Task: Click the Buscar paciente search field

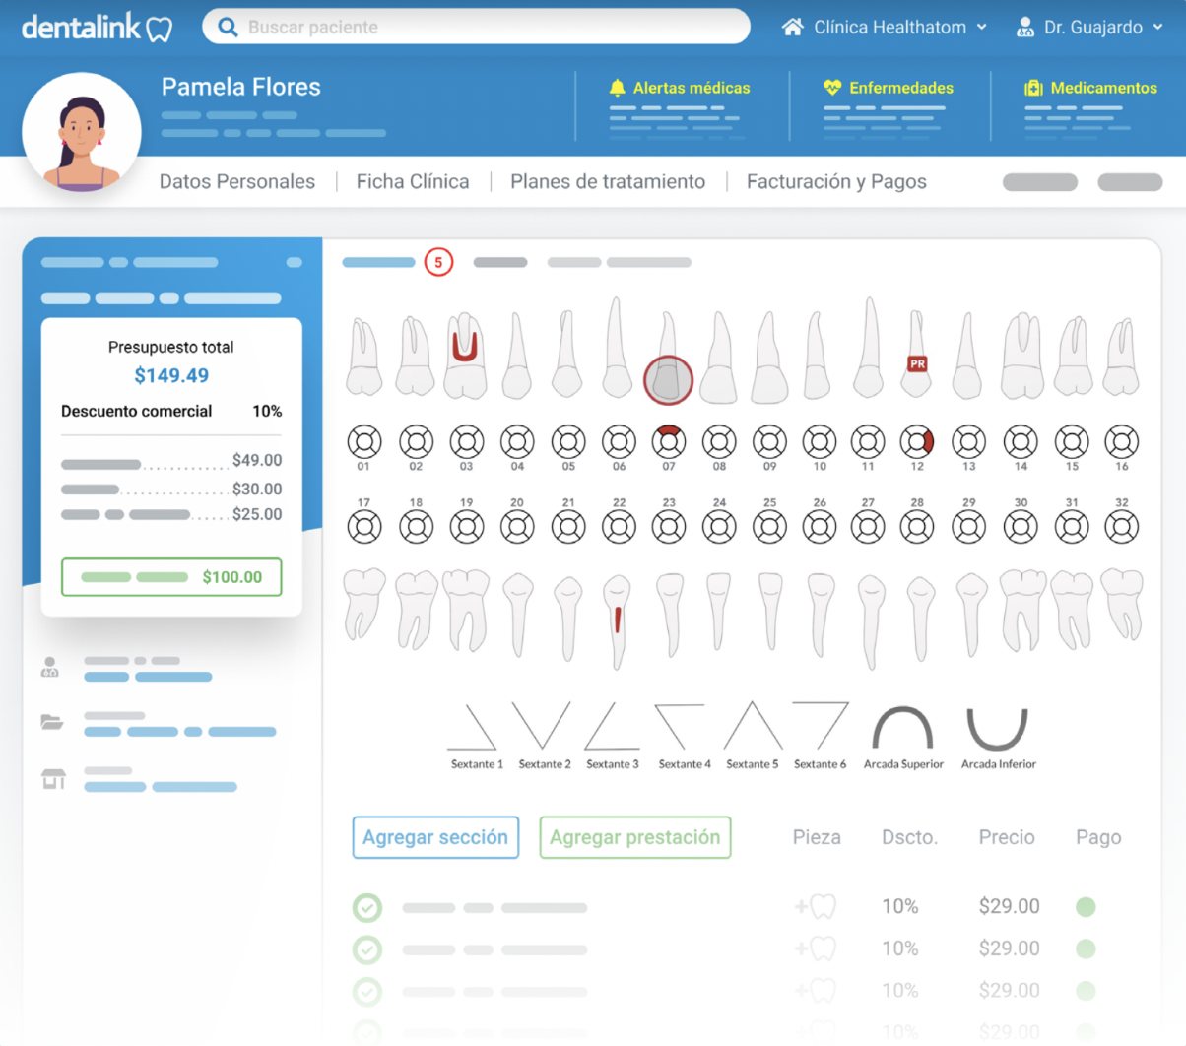Action: pos(476,27)
